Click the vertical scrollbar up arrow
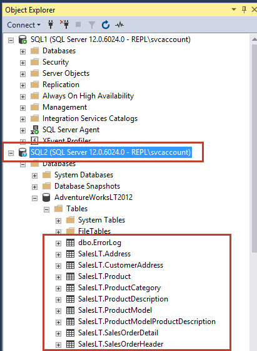 (254, 39)
